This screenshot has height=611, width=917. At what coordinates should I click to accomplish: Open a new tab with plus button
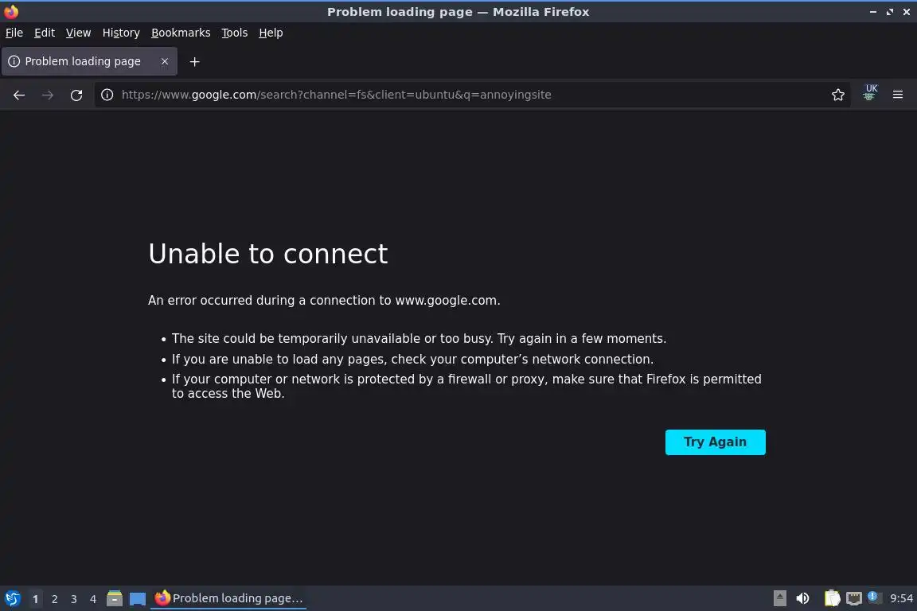[x=195, y=61]
